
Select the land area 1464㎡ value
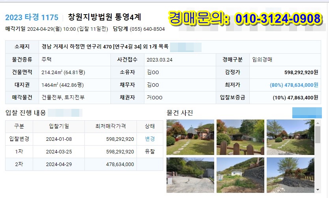point(63,85)
